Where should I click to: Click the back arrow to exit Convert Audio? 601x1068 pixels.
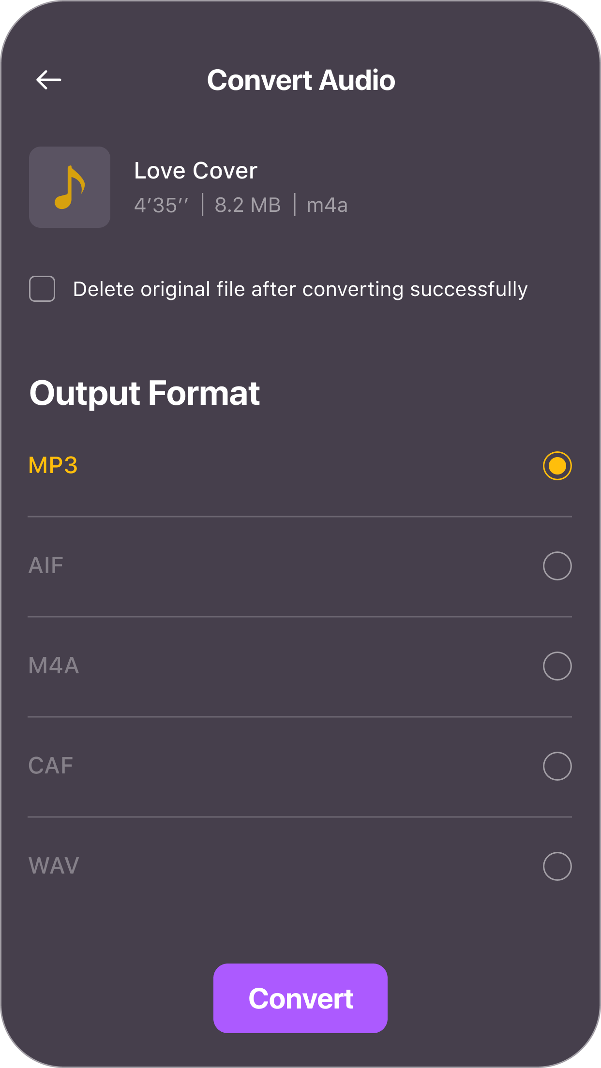48,79
